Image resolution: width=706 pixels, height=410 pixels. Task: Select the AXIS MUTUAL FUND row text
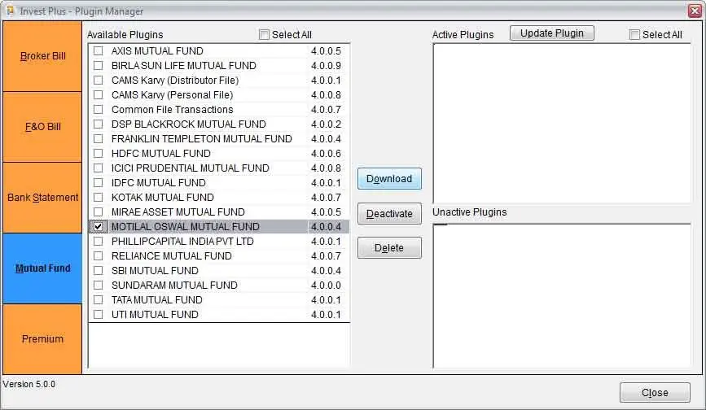pos(157,50)
